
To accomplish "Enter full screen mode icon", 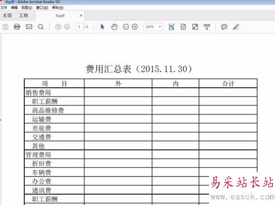I will (195, 27).
